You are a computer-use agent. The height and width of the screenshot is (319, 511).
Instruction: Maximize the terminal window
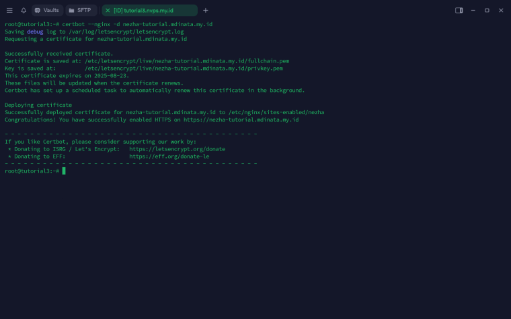(x=487, y=11)
